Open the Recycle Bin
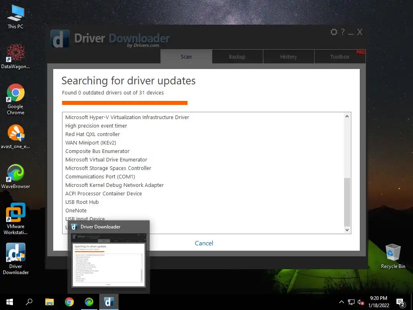 [393, 256]
